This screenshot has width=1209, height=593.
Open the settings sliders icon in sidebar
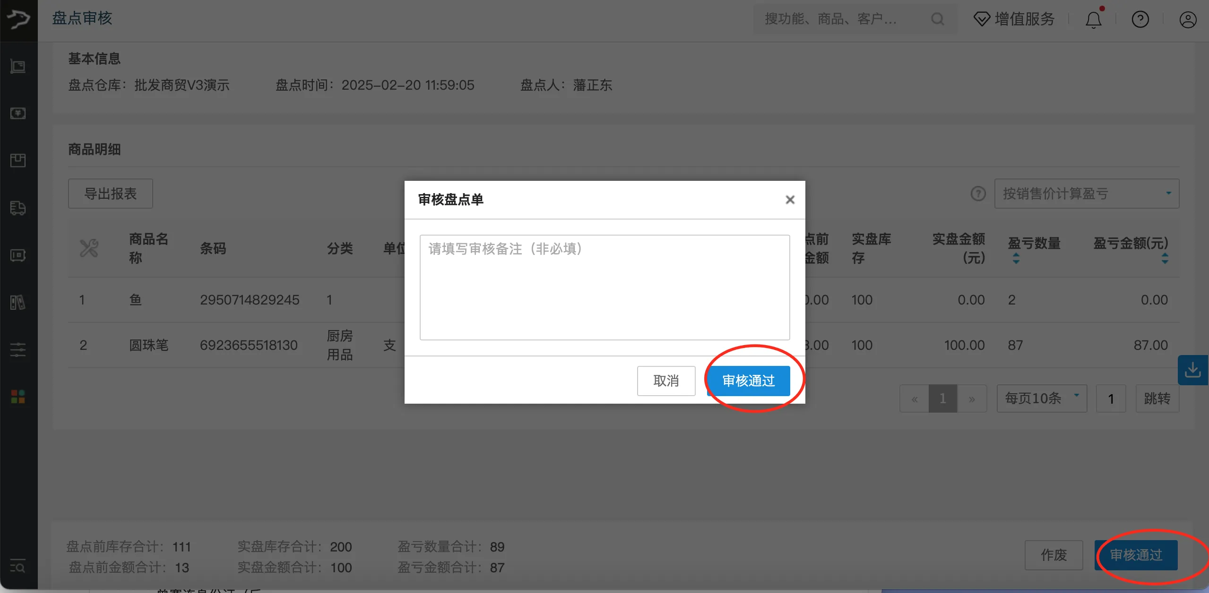click(18, 349)
